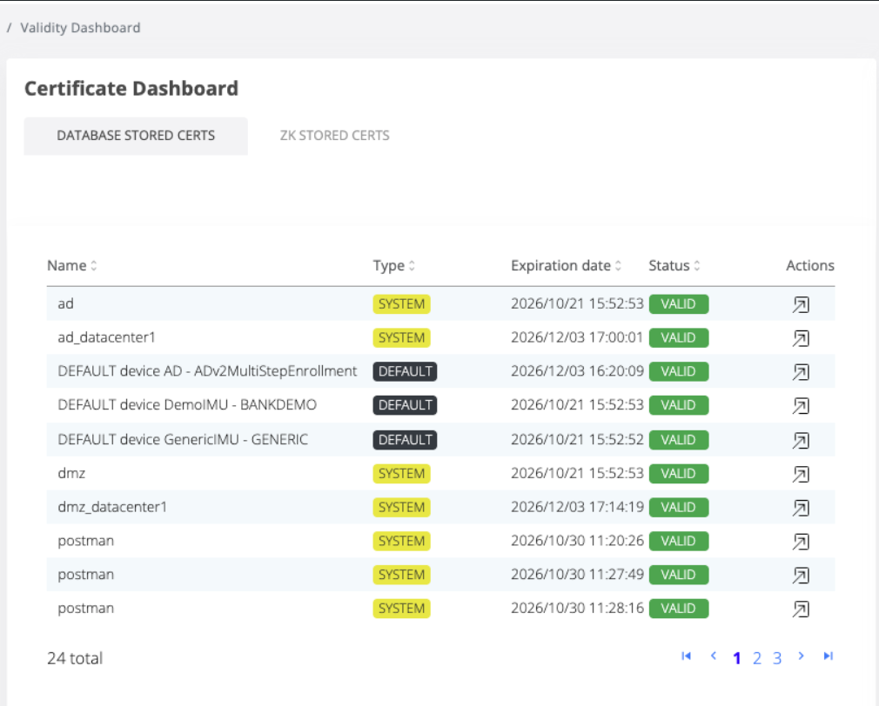Switch to ZK Stored Certs tab
This screenshot has height=706, width=879.
tap(334, 136)
